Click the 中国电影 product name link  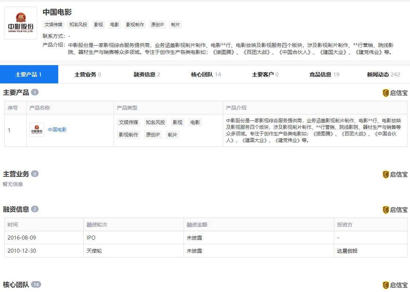[57, 130]
